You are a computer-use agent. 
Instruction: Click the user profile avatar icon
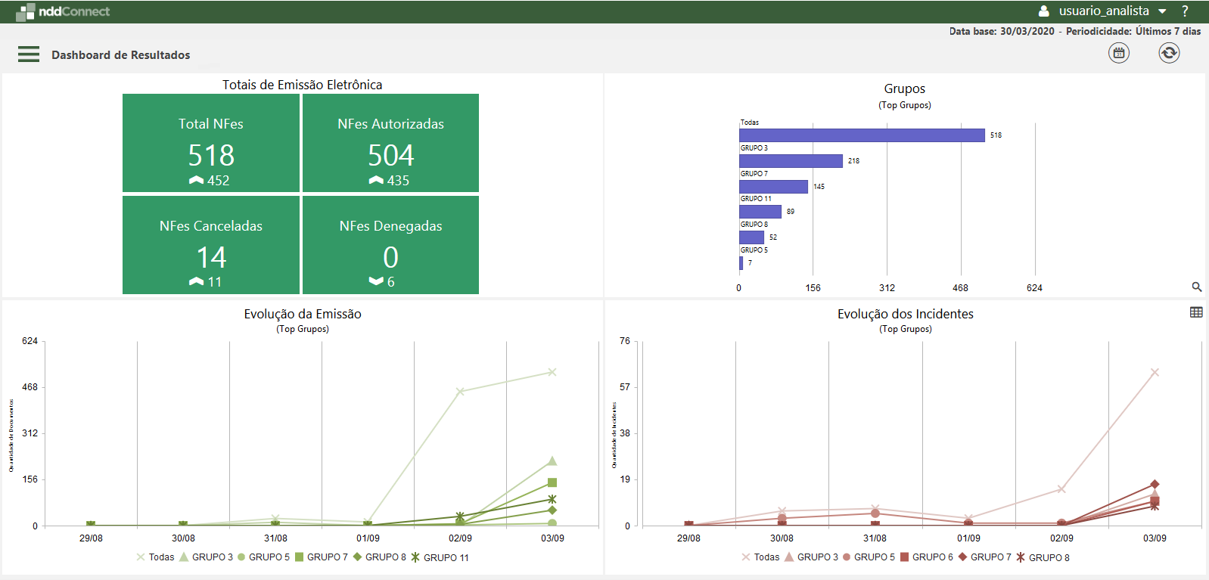1044,11
